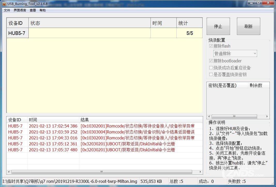Open the 帮助 (Help) menu

click(42, 10)
